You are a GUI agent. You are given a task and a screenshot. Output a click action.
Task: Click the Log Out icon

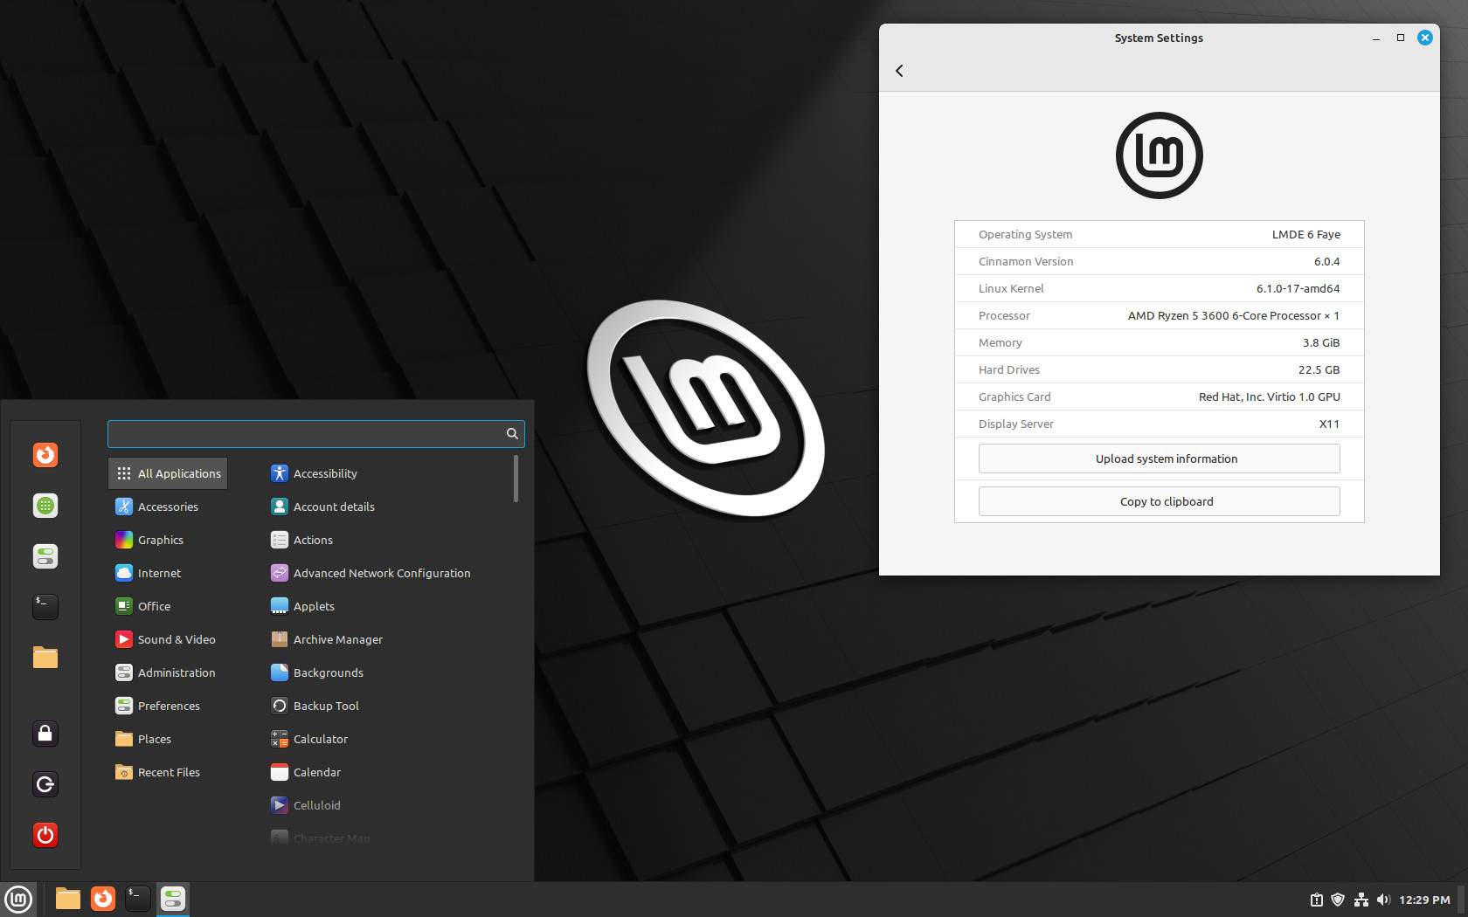[45, 784]
